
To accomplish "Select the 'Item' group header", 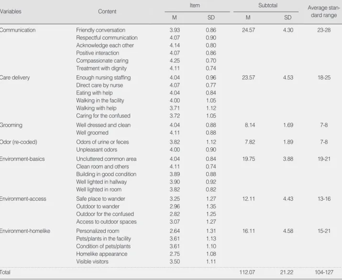I will 195,5.
